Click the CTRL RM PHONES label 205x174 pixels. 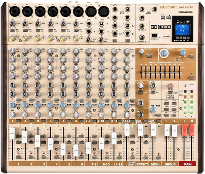pyautogui.click(x=170, y=97)
